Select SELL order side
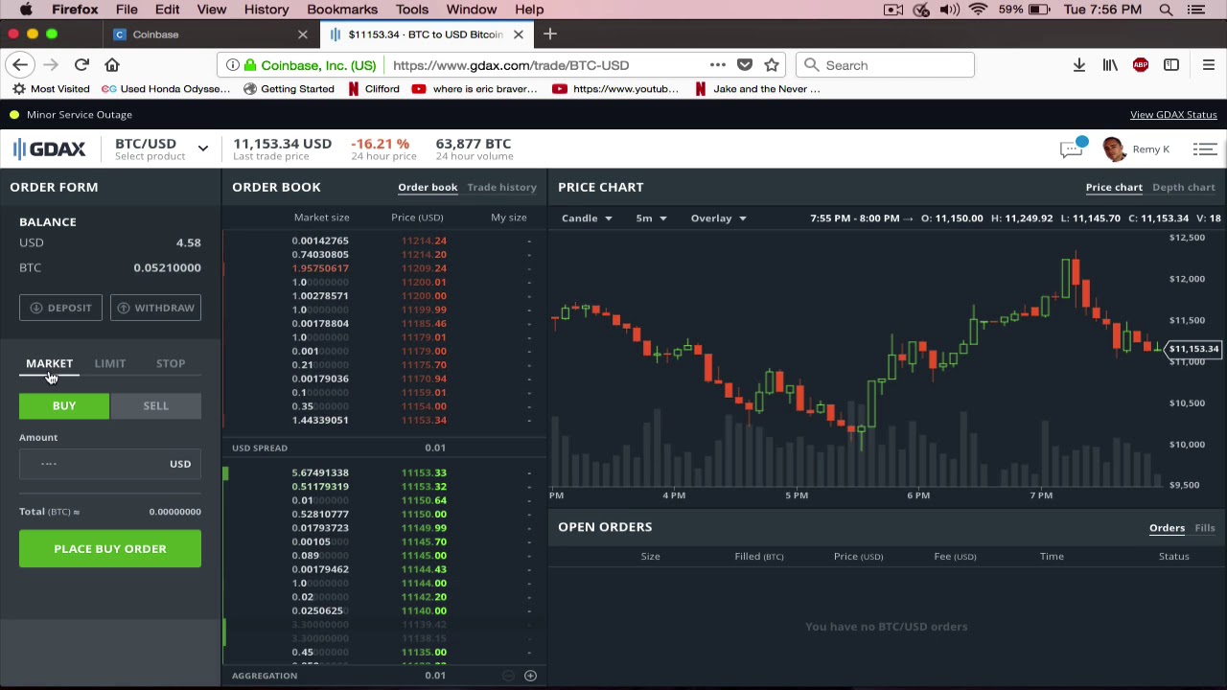This screenshot has width=1227, height=690. click(x=155, y=406)
